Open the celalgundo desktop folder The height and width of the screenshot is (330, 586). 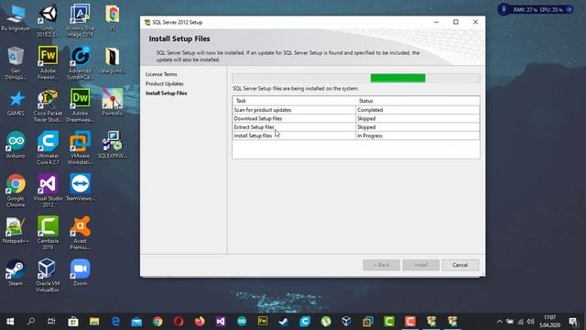(x=112, y=60)
